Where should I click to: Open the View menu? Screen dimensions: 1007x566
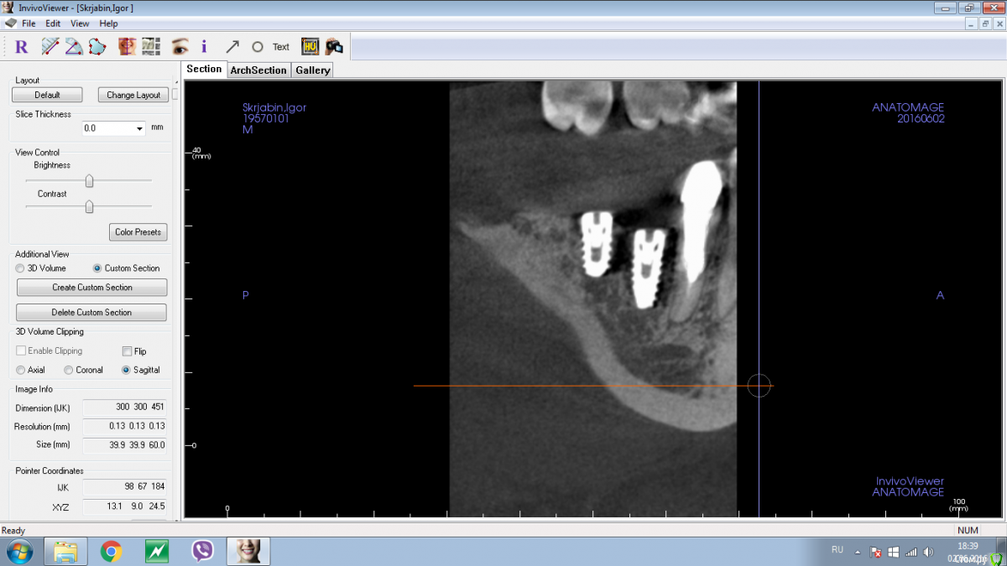(x=80, y=23)
